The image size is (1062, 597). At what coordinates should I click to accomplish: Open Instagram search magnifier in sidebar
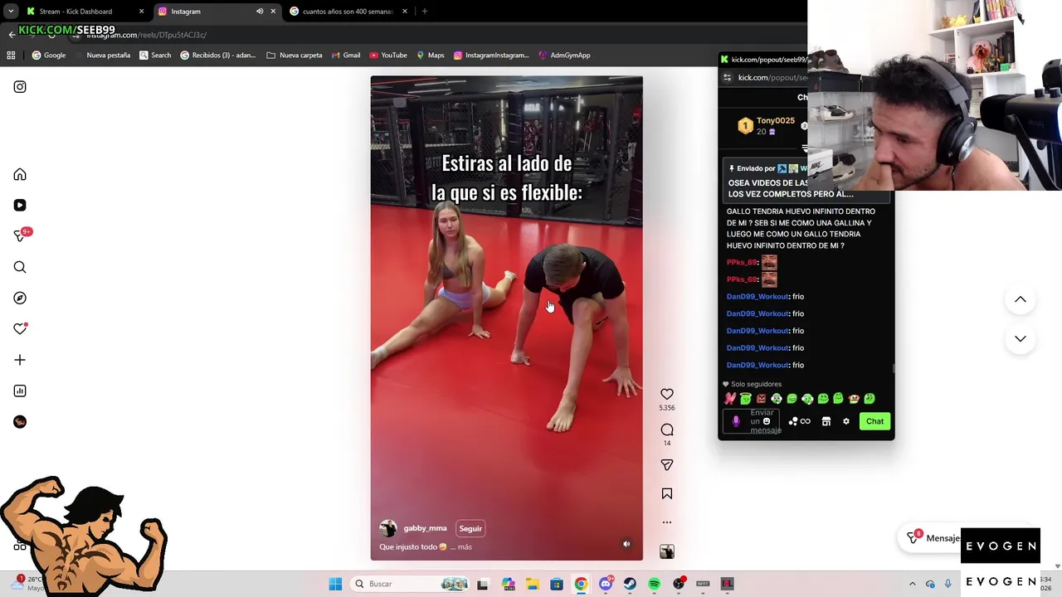pyautogui.click(x=20, y=267)
